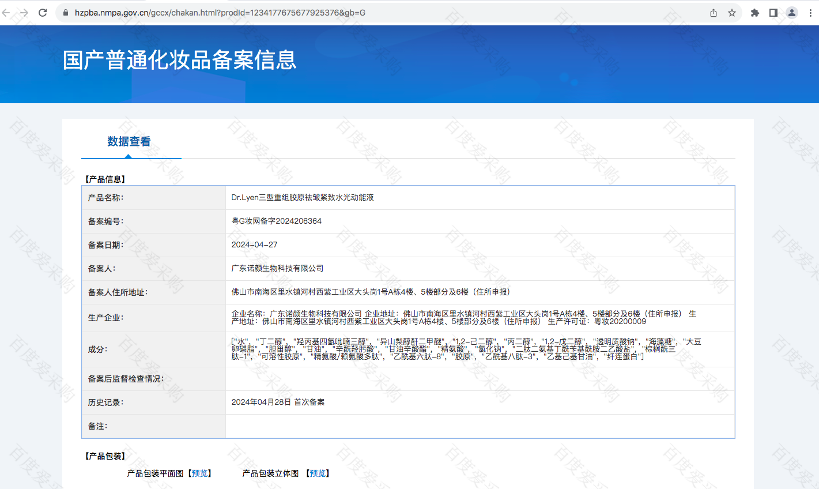
Task: Click the 备案编号 label
Action: [x=105, y=221]
